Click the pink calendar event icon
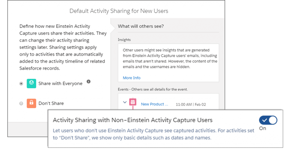The image size is (288, 152). 133,102
